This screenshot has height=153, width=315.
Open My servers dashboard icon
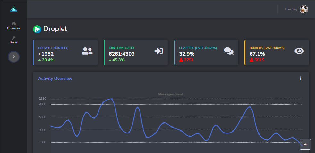[x=14, y=24]
